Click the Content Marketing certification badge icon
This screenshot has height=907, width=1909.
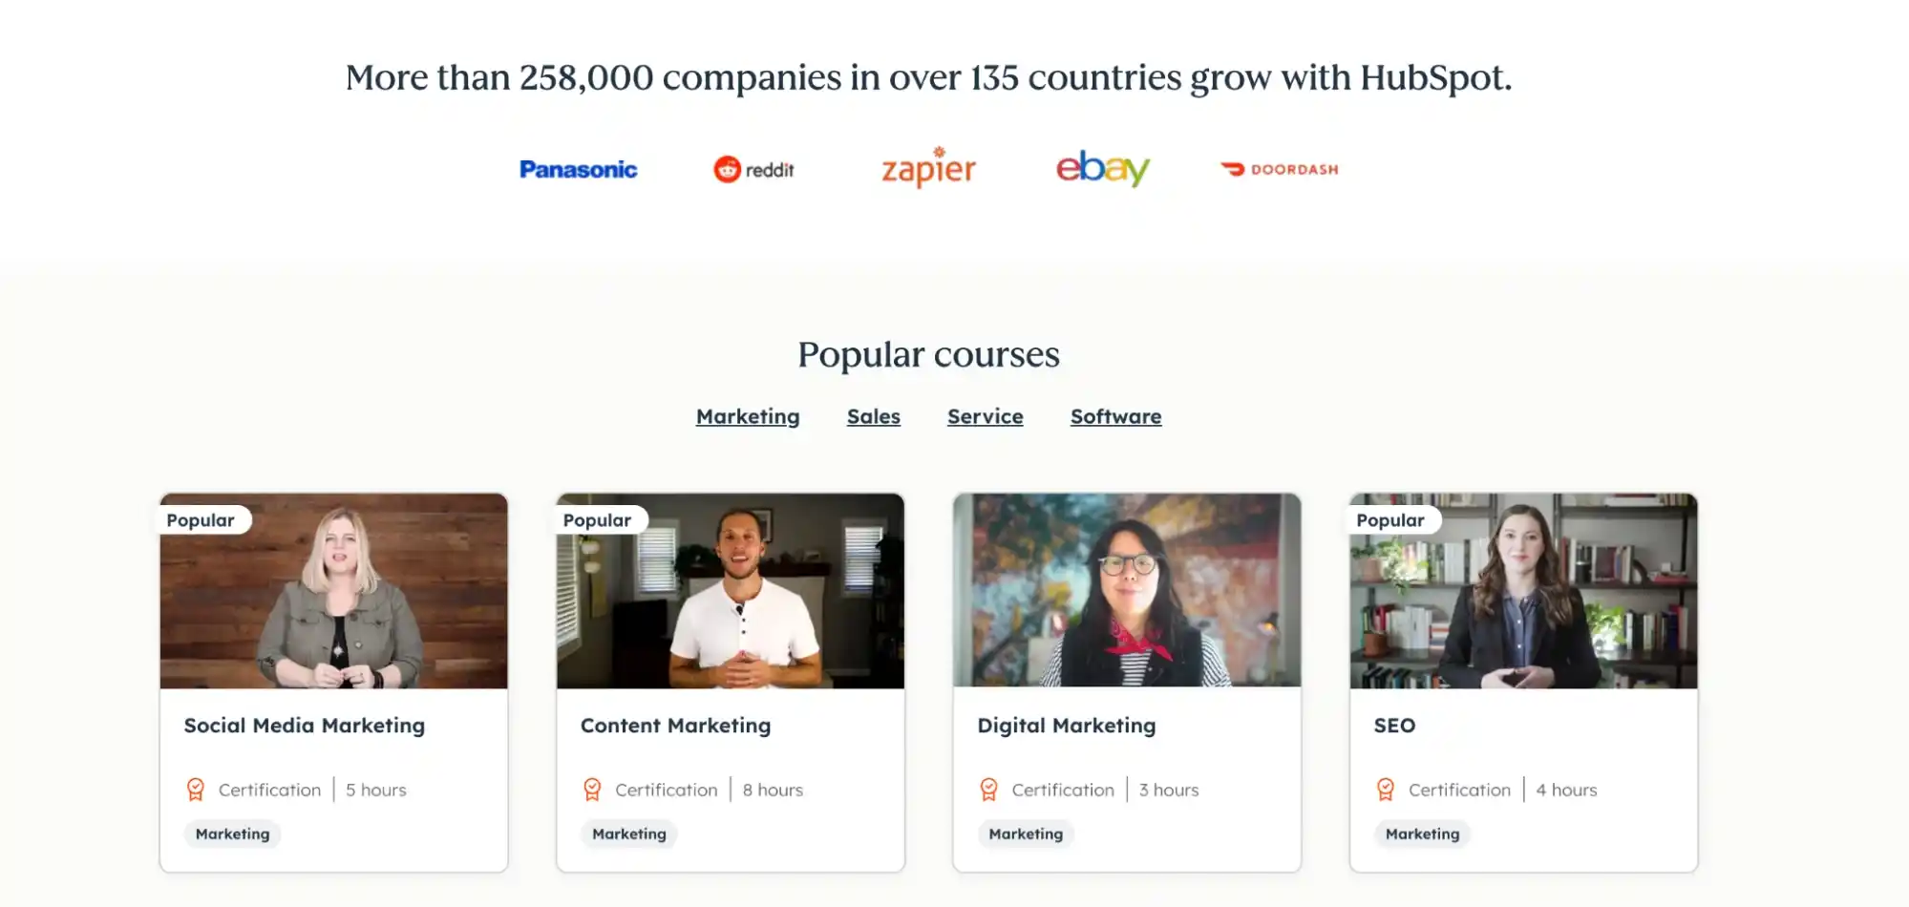(592, 790)
